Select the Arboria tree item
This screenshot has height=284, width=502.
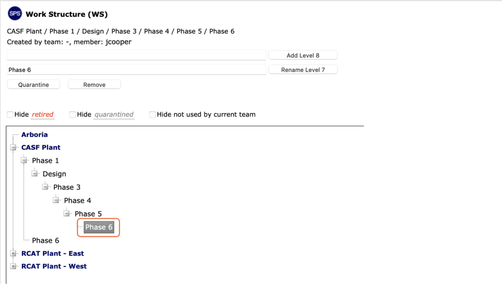[35, 135]
